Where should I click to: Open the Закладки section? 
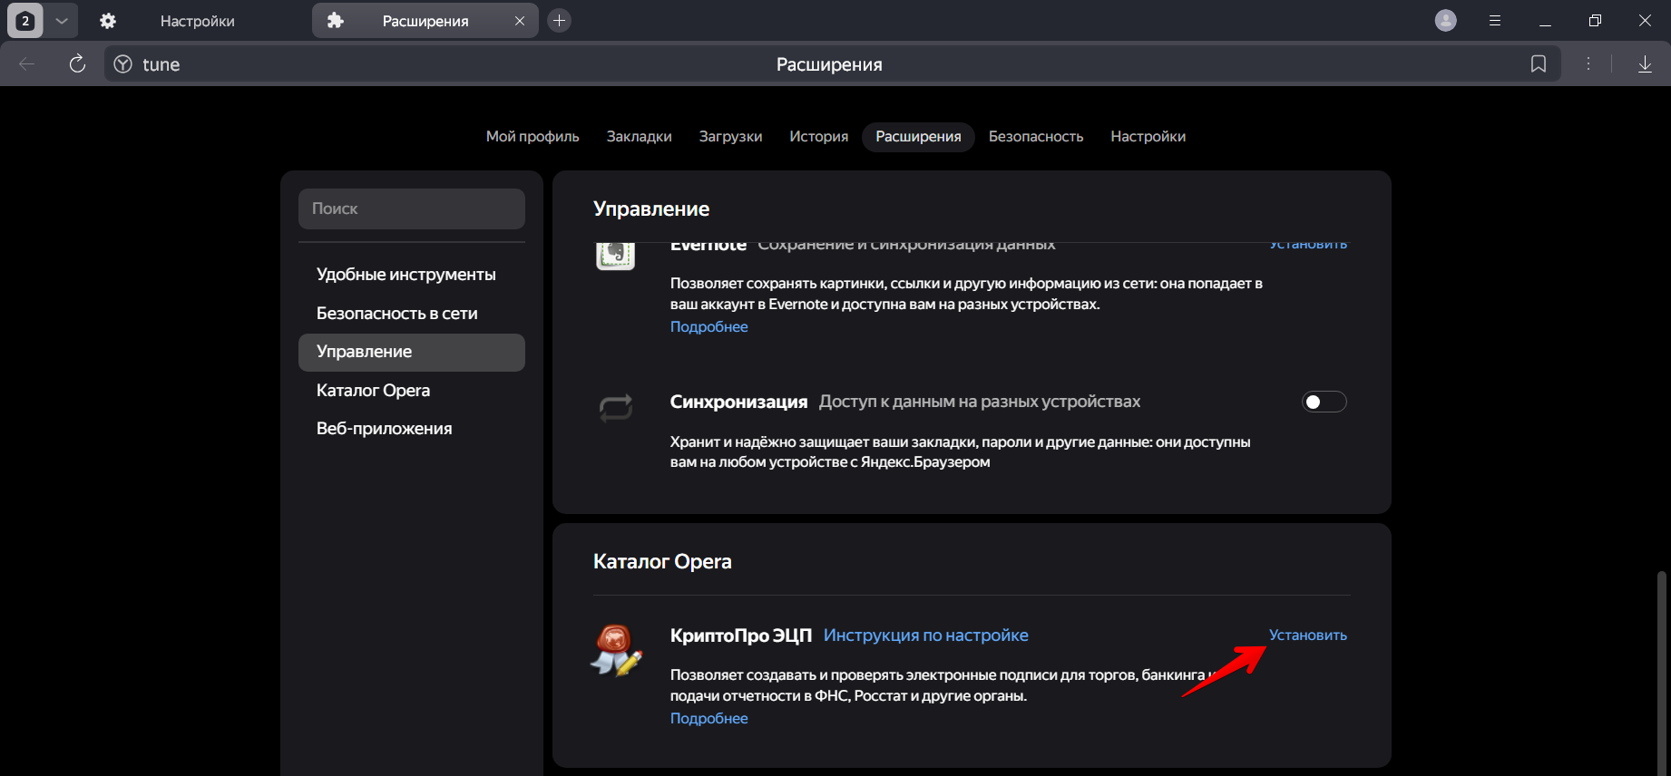[x=640, y=136]
